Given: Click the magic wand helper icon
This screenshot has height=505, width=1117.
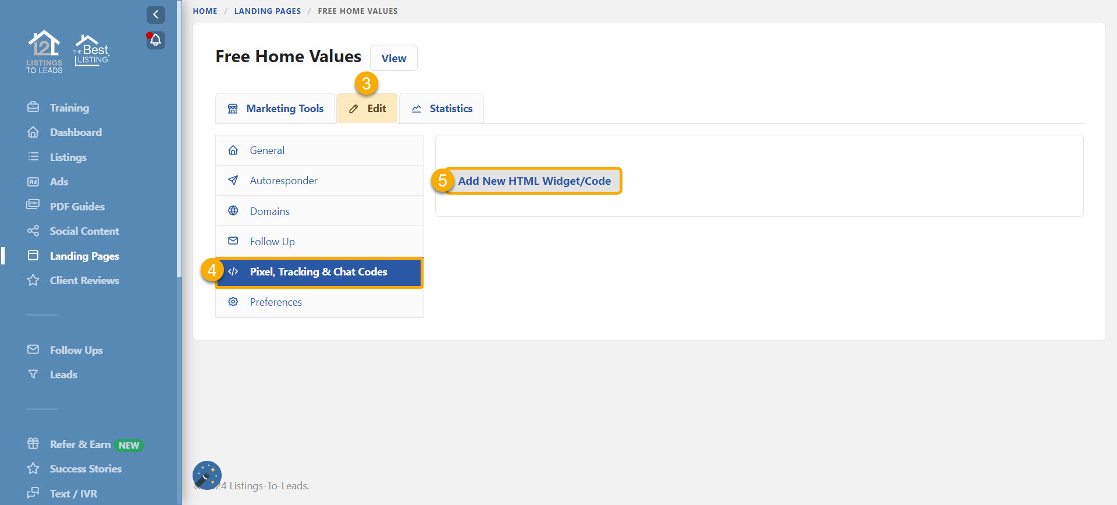Looking at the screenshot, I should point(207,475).
